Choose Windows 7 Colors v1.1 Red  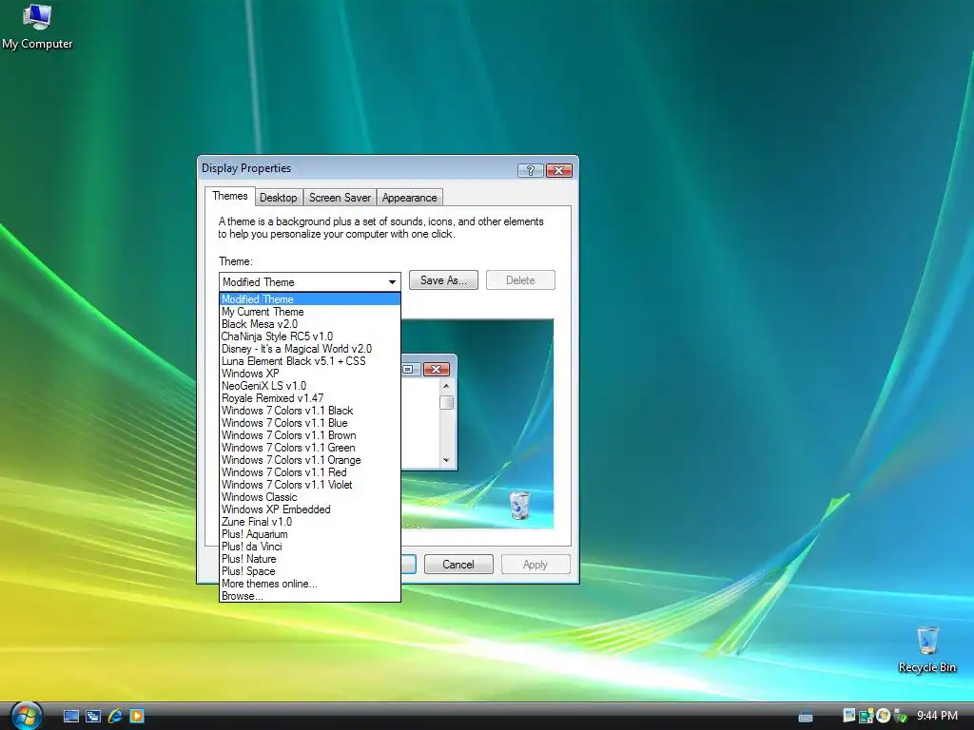310,472
